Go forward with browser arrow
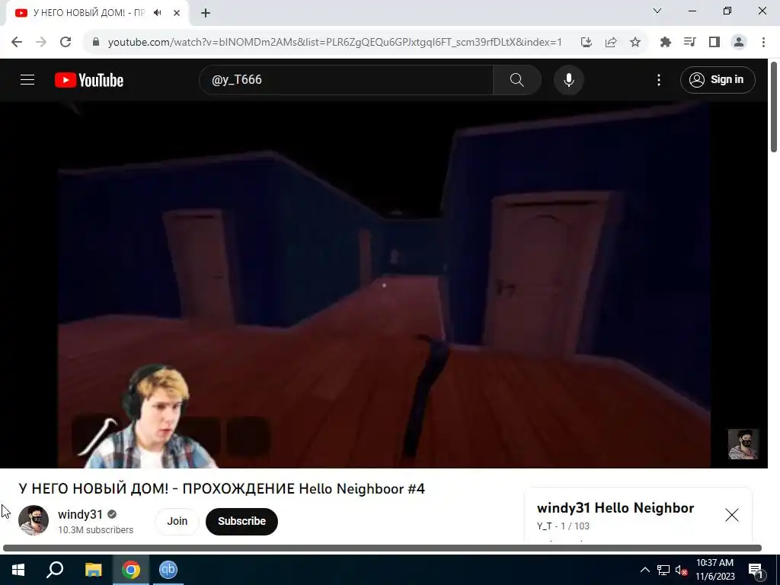The height and width of the screenshot is (585, 780). click(41, 42)
